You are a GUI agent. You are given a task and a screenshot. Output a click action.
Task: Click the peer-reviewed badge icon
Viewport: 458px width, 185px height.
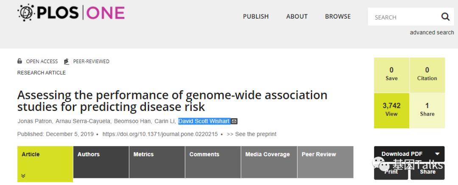[66, 61]
